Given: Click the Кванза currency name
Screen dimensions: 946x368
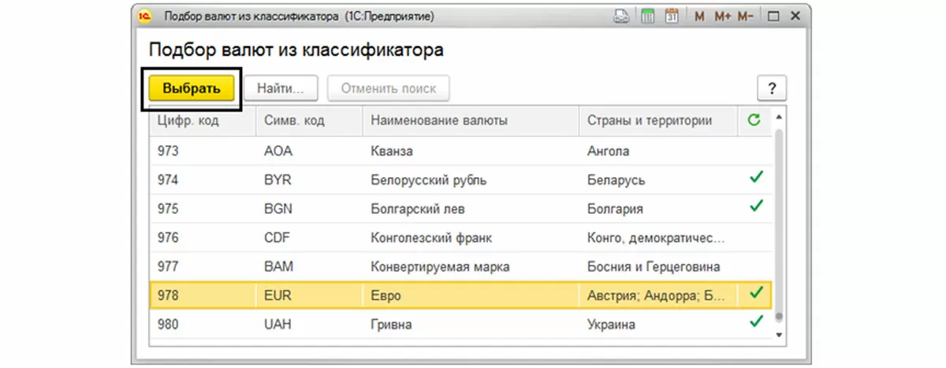Looking at the screenshot, I should coord(392,151).
